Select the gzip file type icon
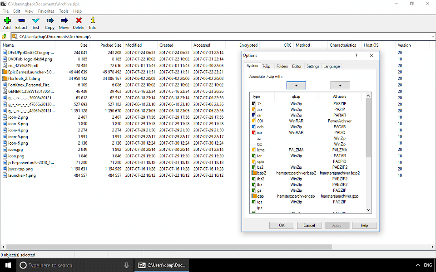The image size is (436, 272). (x=254, y=196)
